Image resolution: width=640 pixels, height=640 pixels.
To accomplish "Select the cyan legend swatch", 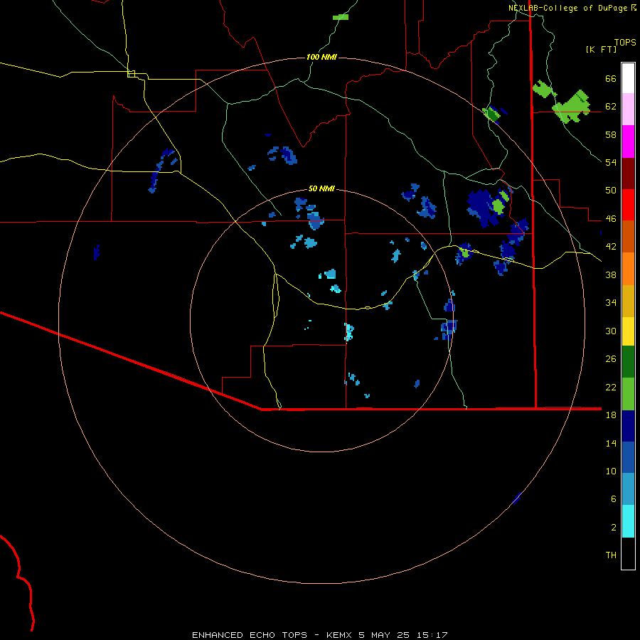I will pyautogui.click(x=628, y=521).
